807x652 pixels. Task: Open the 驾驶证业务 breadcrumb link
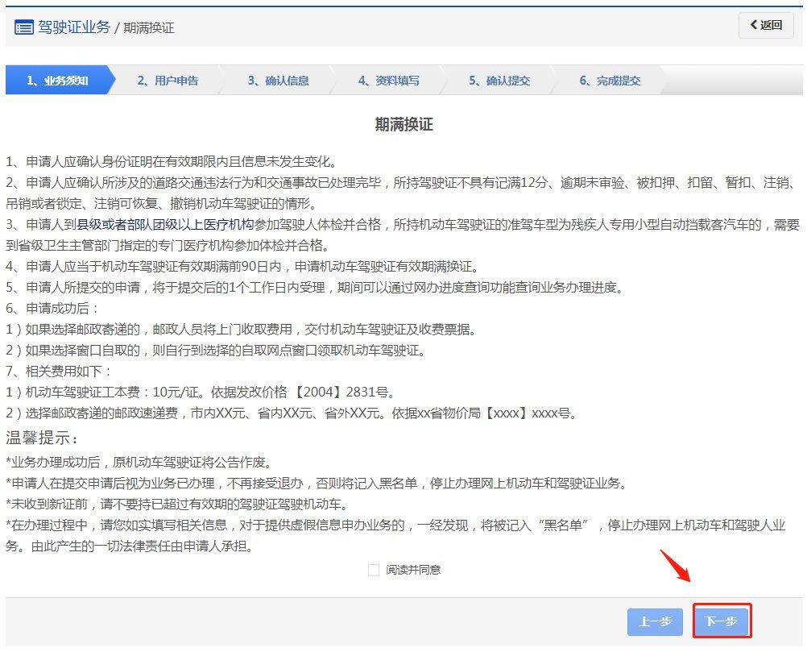tap(73, 27)
